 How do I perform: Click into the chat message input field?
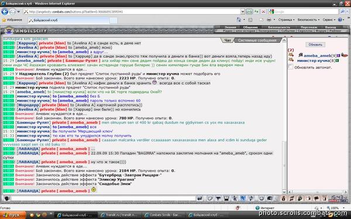pyautogui.click(x=103, y=199)
